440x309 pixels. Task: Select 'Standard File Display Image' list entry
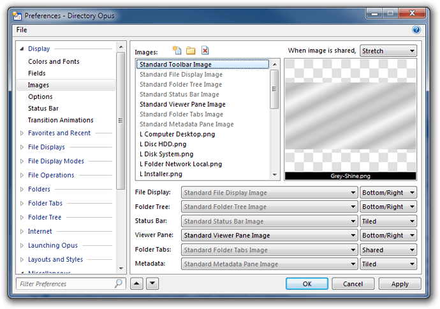(x=203, y=75)
